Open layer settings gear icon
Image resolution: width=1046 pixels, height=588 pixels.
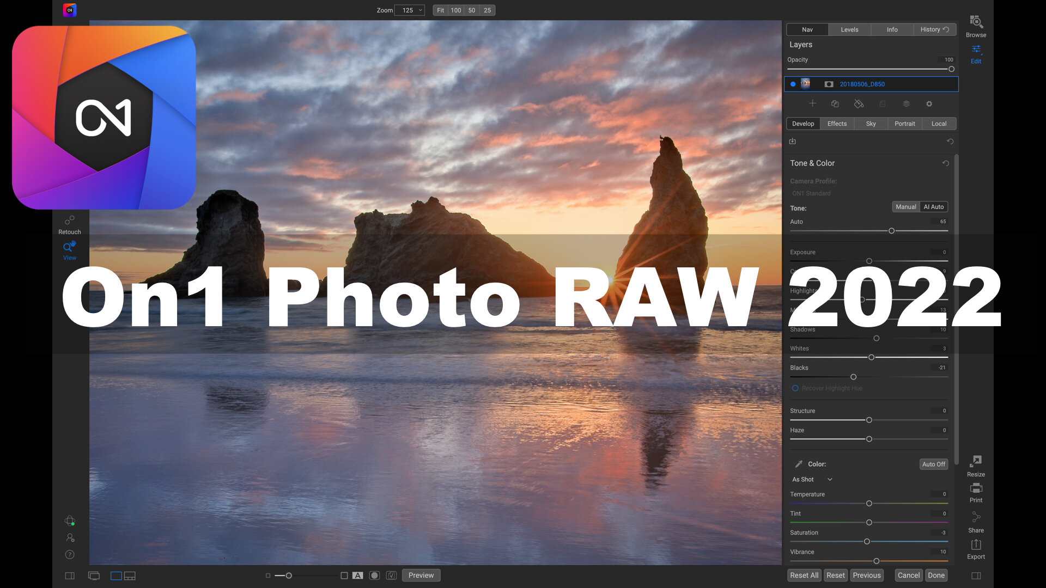point(929,103)
